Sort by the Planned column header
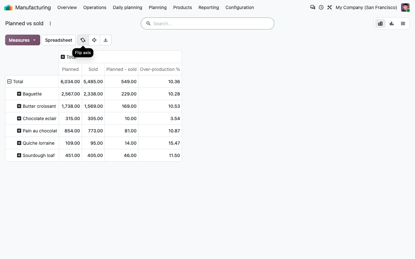The height and width of the screenshot is (259, 415). tap(70, 69)
